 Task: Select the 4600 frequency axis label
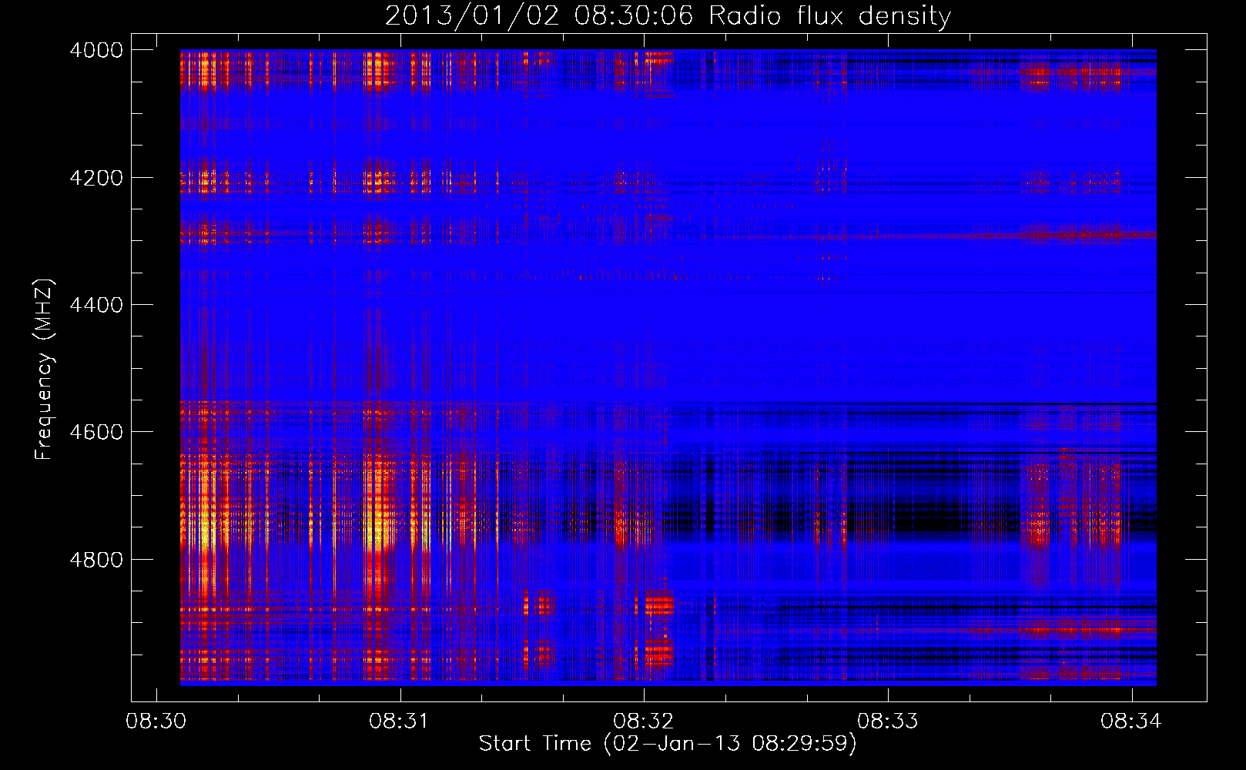[x=96, y=432]
